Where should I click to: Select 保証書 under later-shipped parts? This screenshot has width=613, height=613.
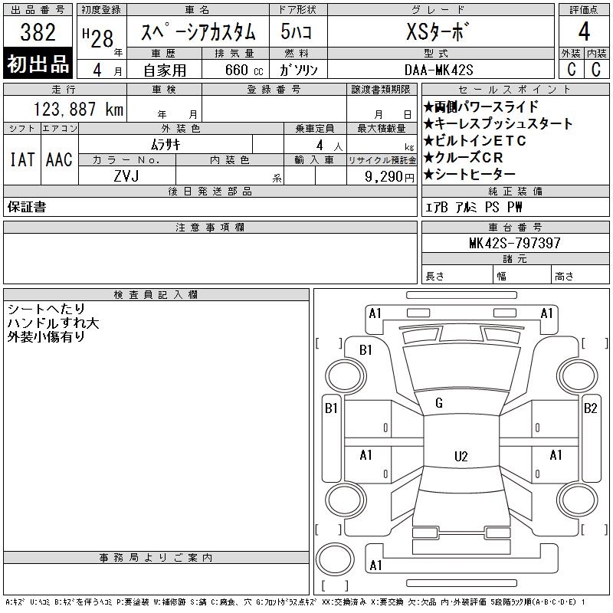(27, 207)
